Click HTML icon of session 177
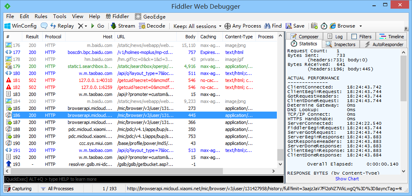 (8, 52)
